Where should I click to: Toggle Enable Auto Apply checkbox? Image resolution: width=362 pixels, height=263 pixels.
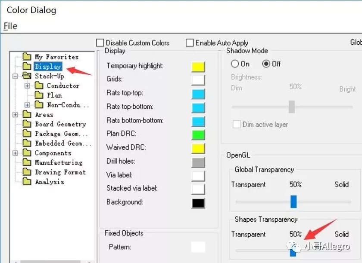(190, 43)
